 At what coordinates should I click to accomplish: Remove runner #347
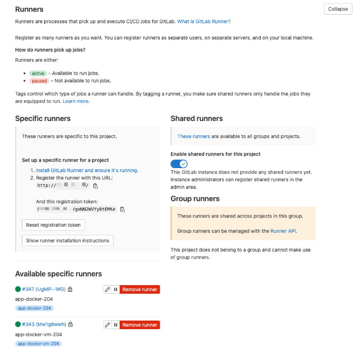tap(139, 290)
